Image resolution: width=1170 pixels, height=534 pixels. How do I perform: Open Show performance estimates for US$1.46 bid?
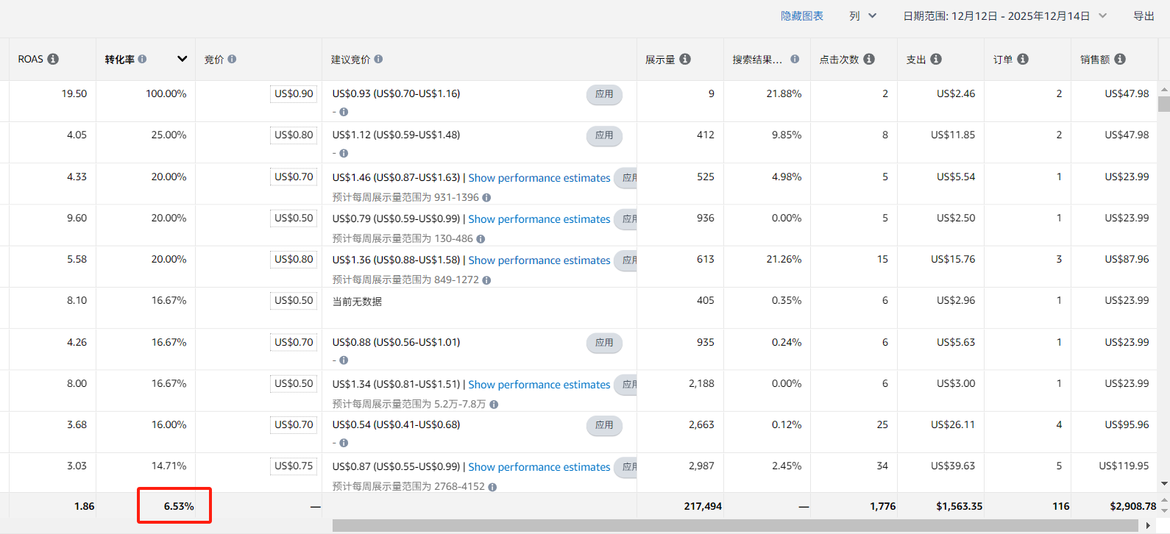point(539,178)
